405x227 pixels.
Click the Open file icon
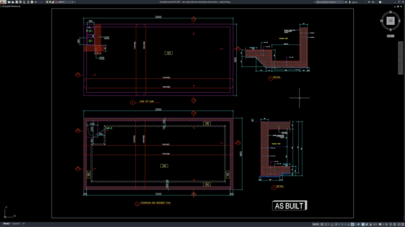click(13, 2)
